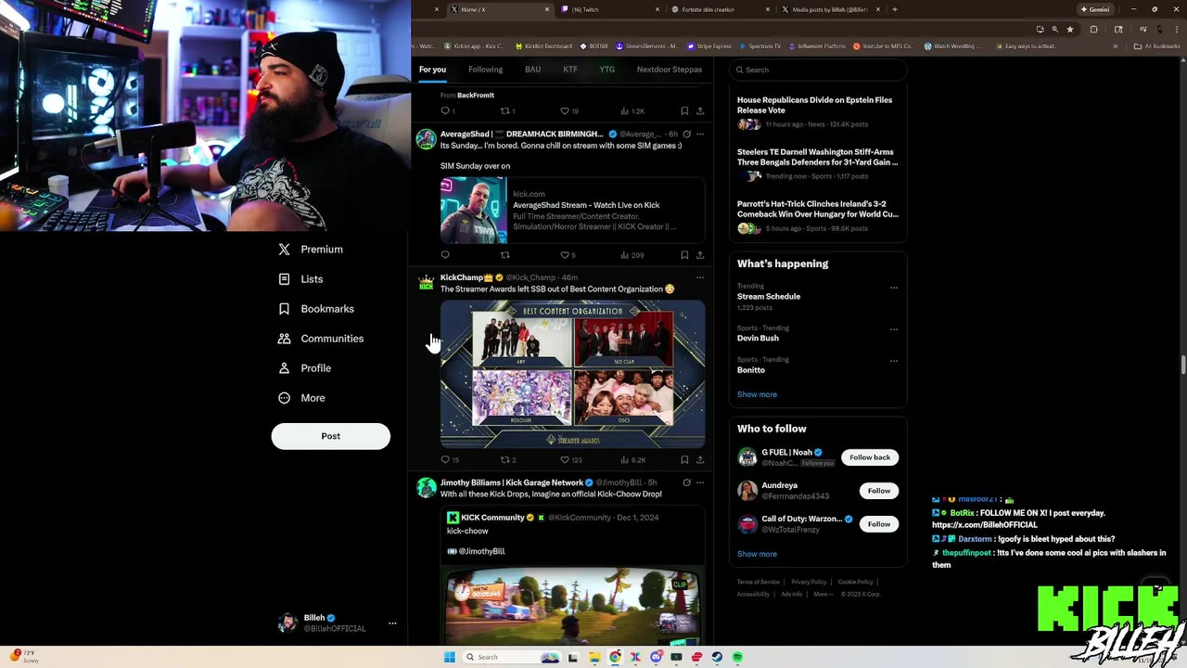1187x668 pixels.
Task: Open the House Republicans Epstein Files story
Action: (x=816, y=111)
